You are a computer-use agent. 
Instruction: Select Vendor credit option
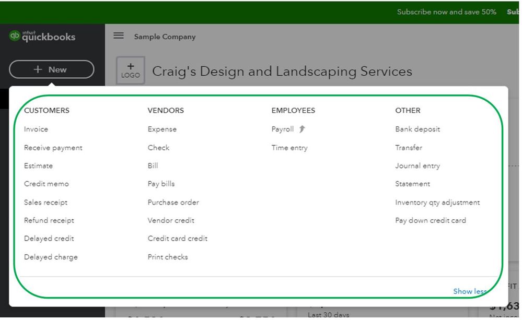click(171, 220)
